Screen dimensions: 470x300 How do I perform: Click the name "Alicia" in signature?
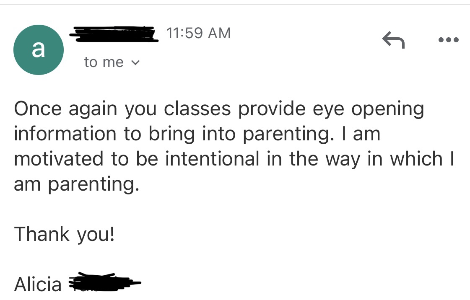pos(38,285)
